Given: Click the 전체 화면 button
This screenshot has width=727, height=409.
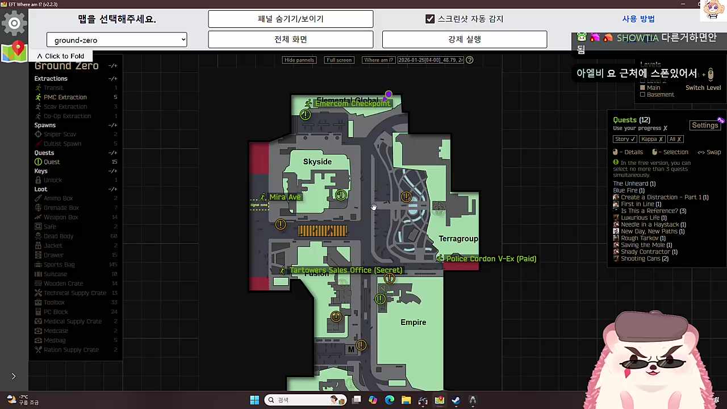Looking at the screenshot, I should point(291,39).
